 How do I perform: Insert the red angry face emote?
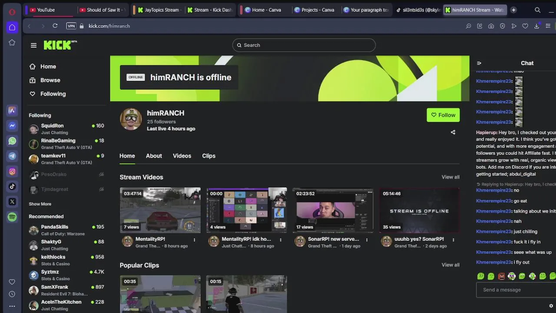501,276
